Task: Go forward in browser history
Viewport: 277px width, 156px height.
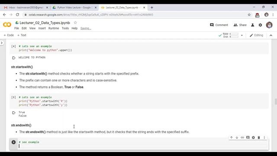Action: tap(11, 15)
